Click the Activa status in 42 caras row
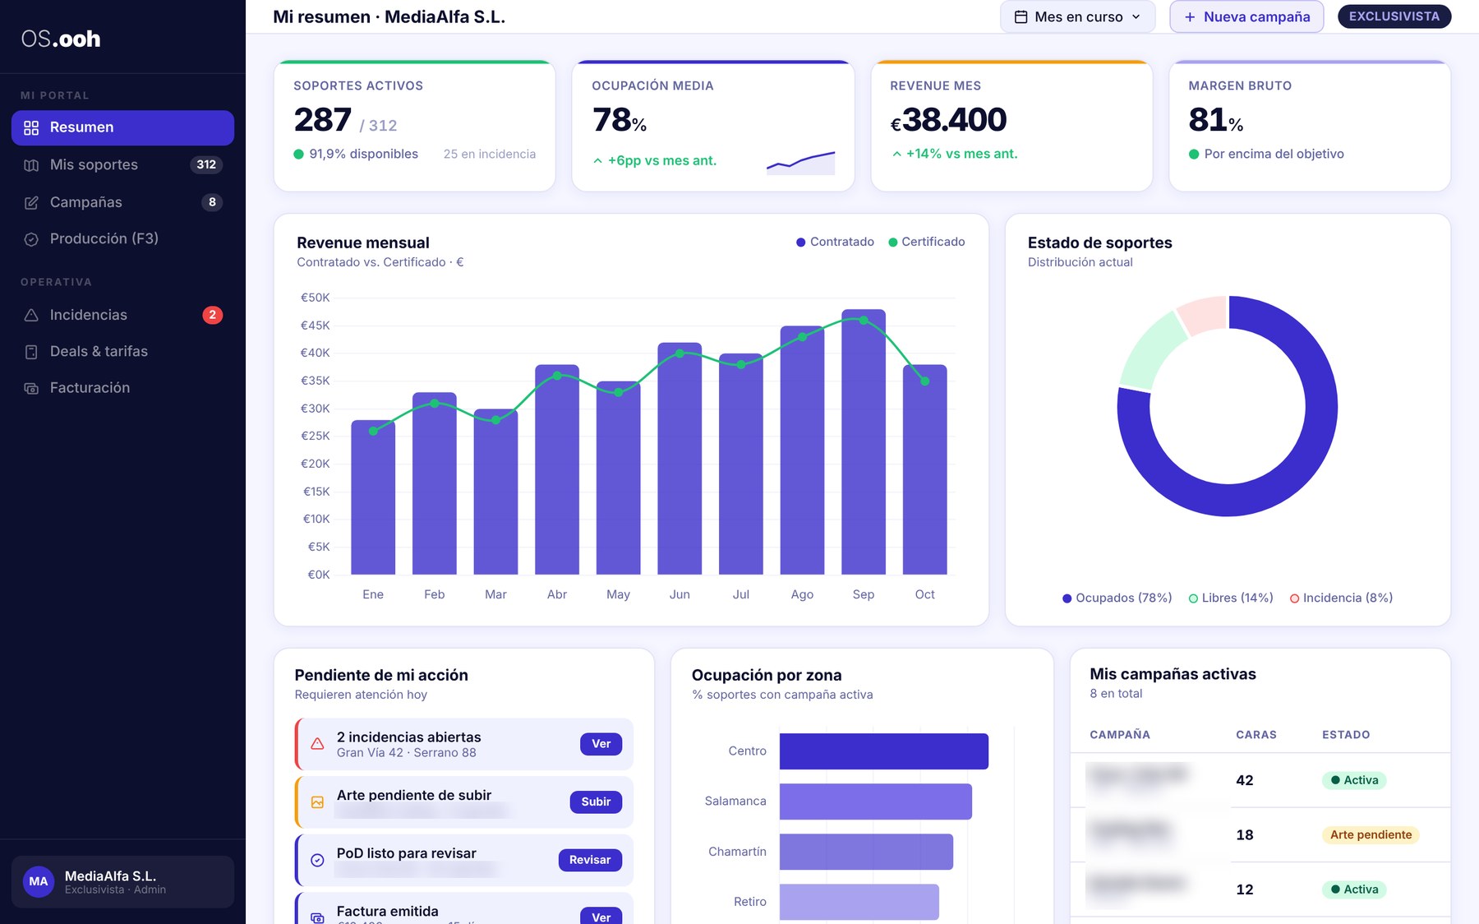Screen dimensions: 1479x924 [1354, 780]
